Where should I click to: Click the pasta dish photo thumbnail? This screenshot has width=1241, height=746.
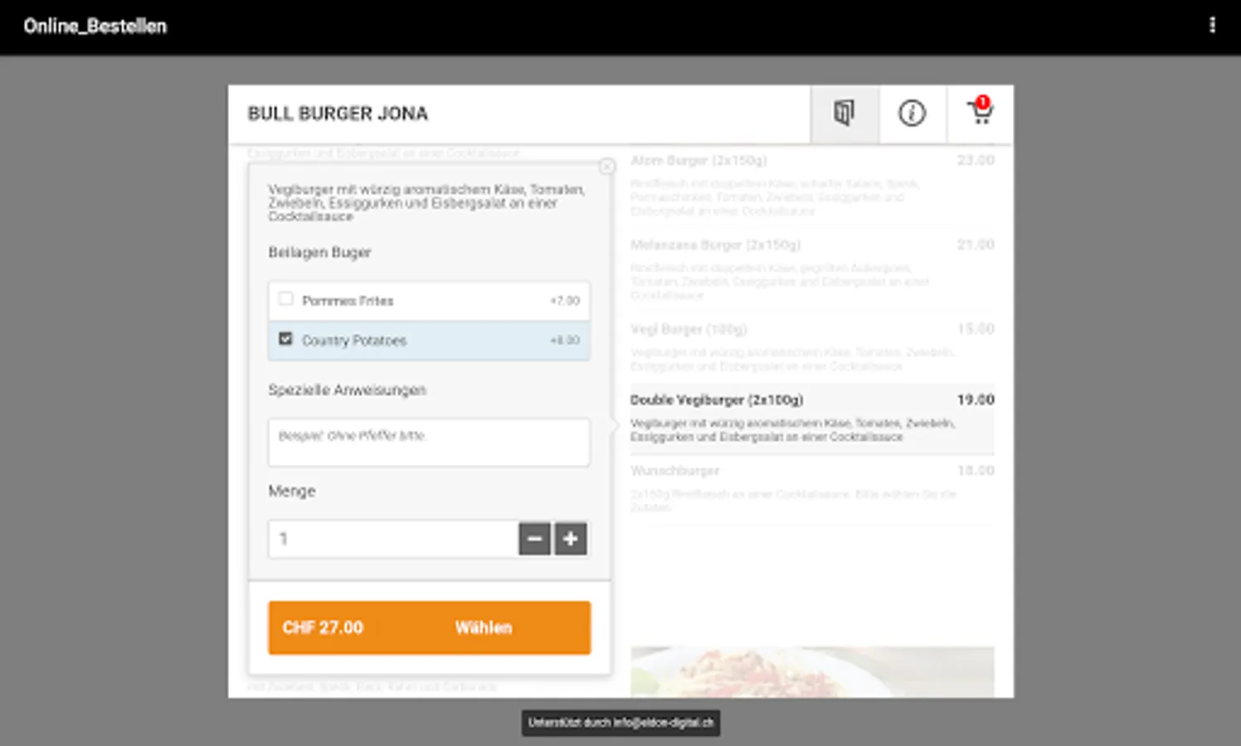coord(812,671)
